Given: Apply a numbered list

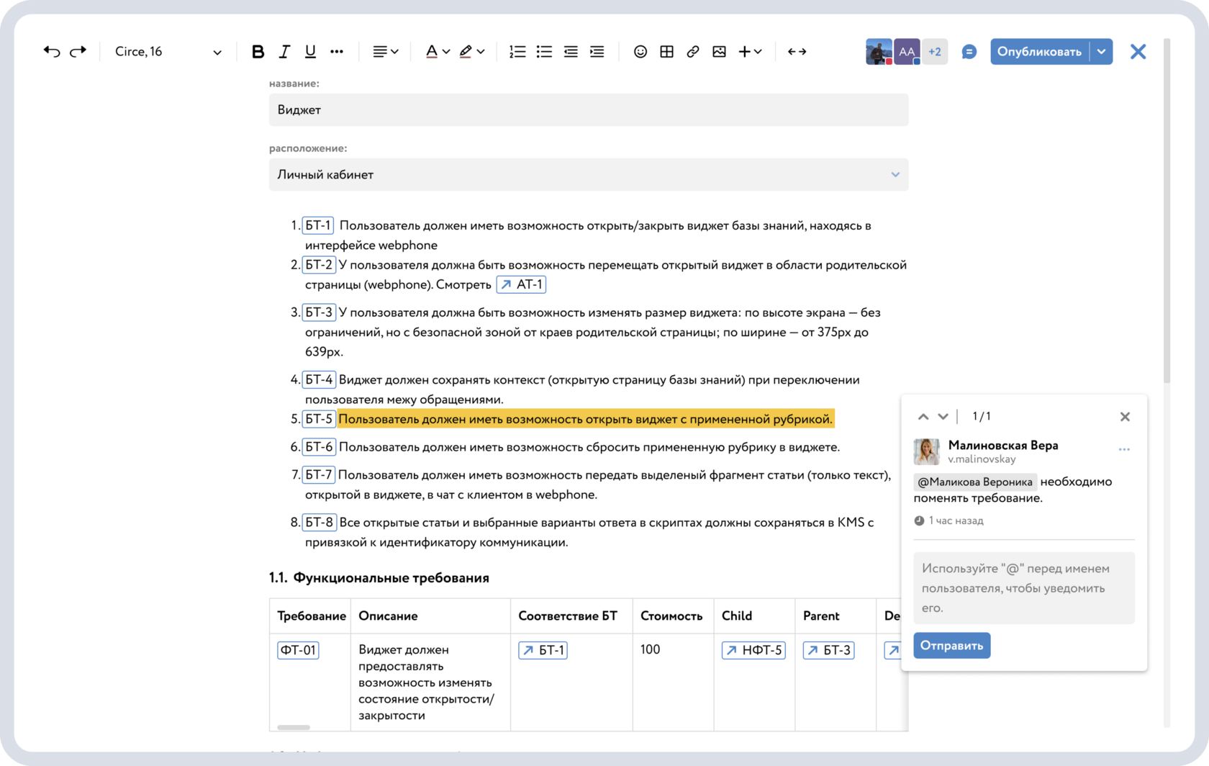Looking at the screenshot, I should 517,51.
